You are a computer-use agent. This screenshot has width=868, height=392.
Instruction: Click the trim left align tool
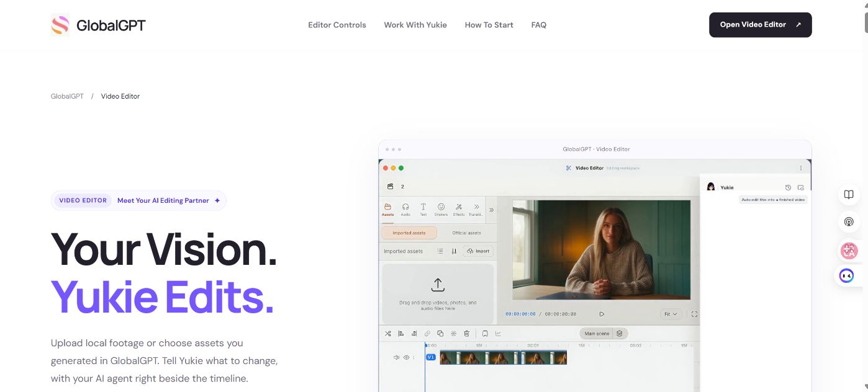(x=401, y=334)
